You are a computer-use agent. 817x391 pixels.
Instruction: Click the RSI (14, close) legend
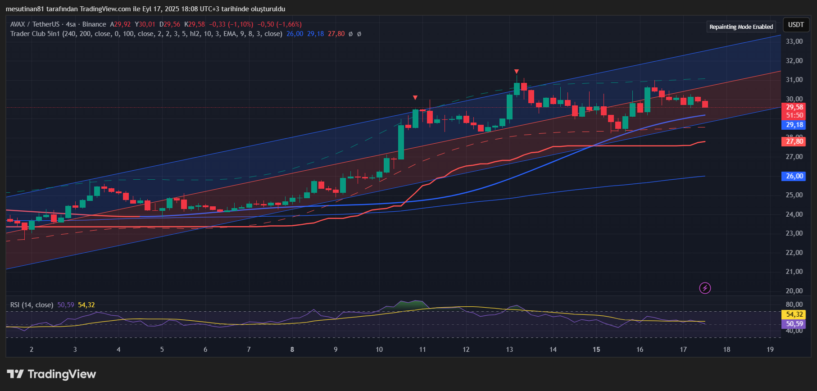(32, 305)
